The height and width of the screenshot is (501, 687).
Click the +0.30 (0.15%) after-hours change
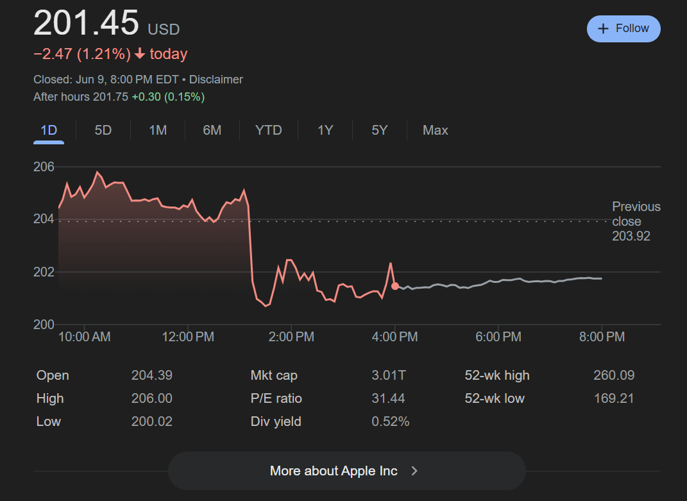pos(168,97)
